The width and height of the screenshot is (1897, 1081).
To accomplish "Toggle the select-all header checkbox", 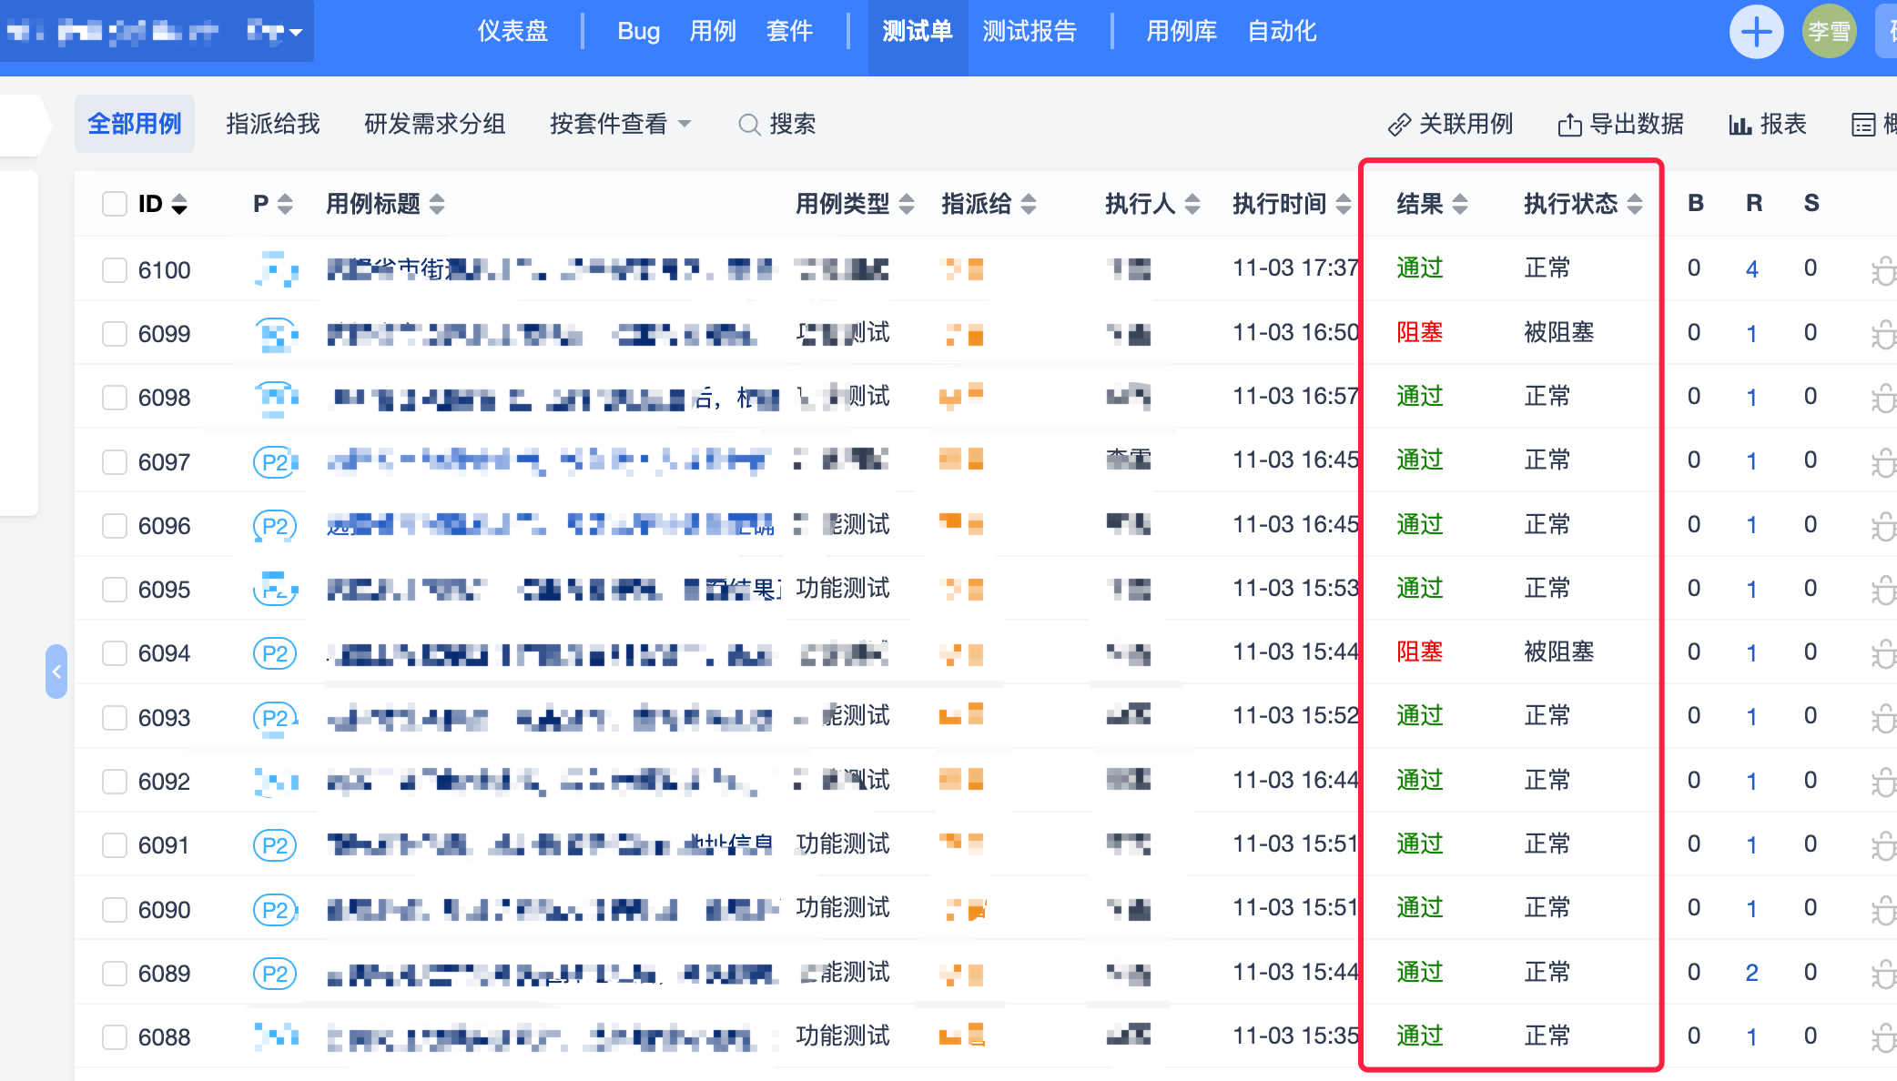I will (x=115, y=204).
